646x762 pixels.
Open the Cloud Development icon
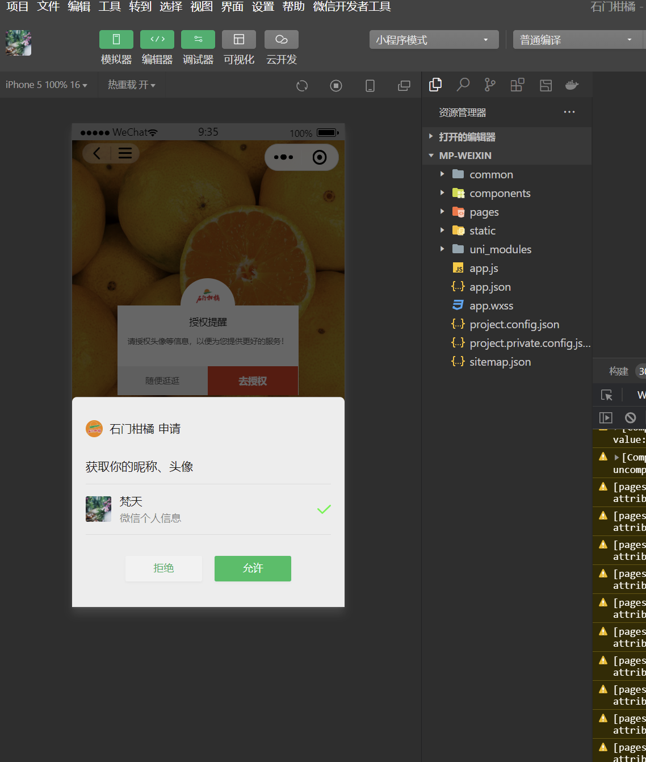point(281,40)
